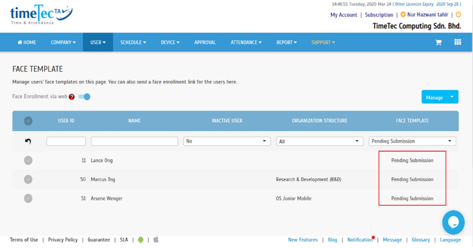Open New Features link
Viewport: 473px width, 248px height.
coord(303,240)
